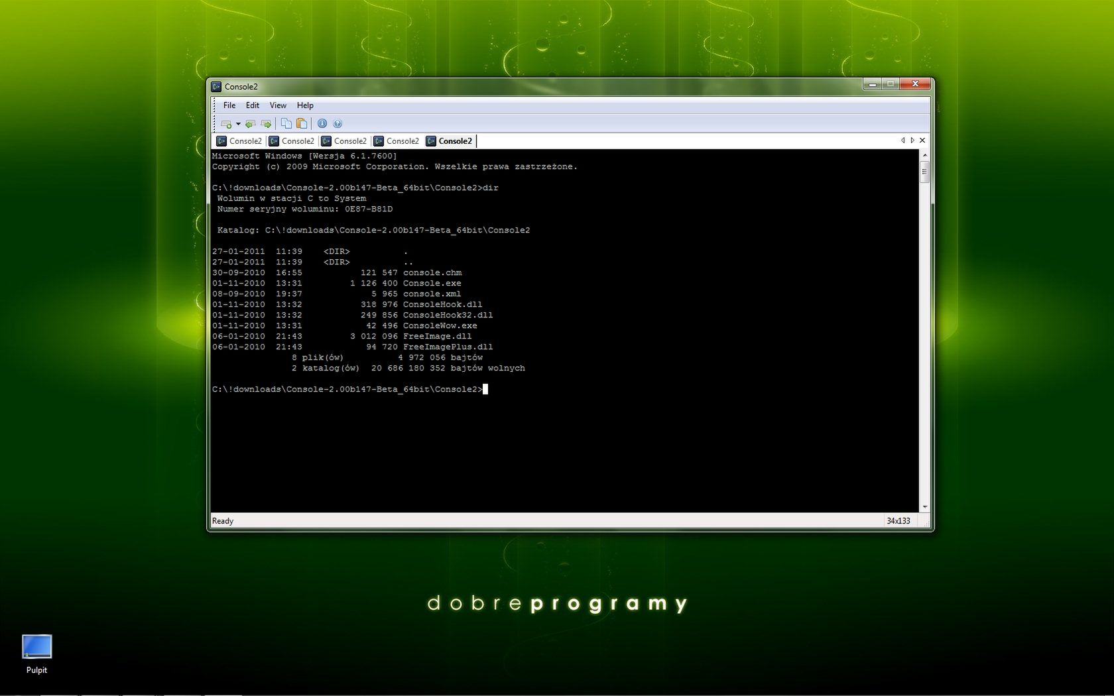Image resolution: width=1114 pixels, height=696 pixels.
Task: Click the 'ConsoleWow.exe' file name
Action: tap(440, 325)
